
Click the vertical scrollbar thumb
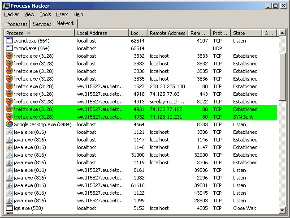click(x=282, y=77)
